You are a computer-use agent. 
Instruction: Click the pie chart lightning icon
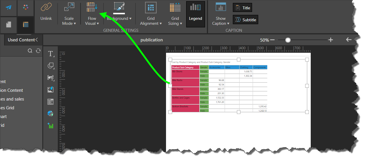point(51,114)
